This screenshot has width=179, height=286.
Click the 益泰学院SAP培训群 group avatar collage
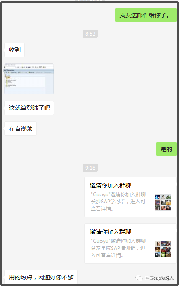tap(163, 249)
